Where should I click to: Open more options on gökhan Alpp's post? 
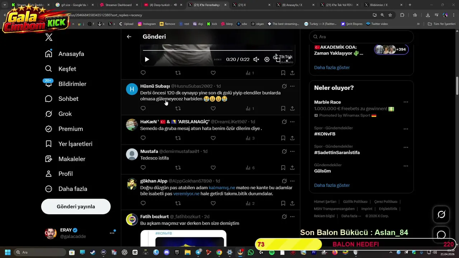coord(292,181)
